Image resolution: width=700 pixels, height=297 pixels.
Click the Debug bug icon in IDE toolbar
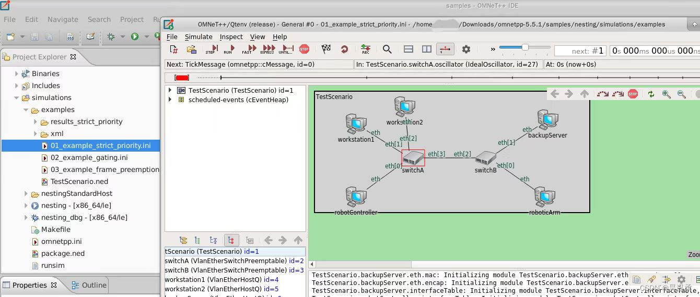pyautogui.click(x=111, y=36)
